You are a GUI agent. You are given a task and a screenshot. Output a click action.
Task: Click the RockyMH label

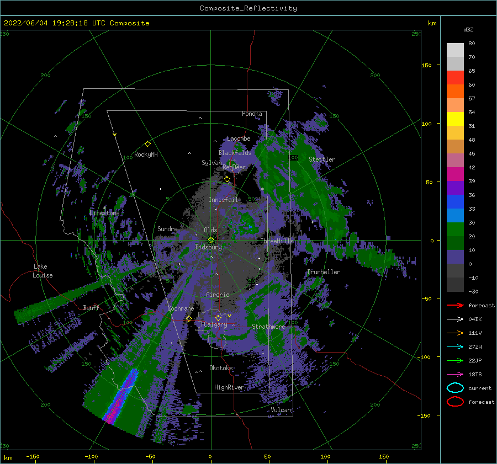point(146,154)
